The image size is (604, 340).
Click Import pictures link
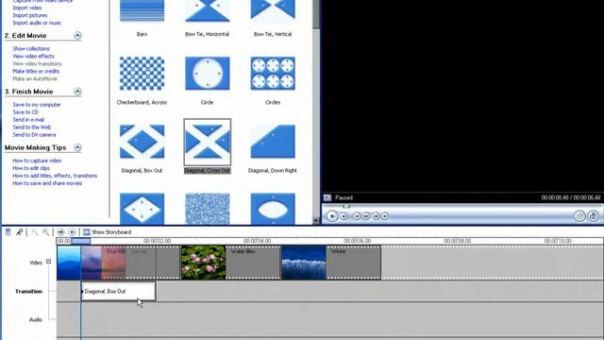tap(29, 15)
